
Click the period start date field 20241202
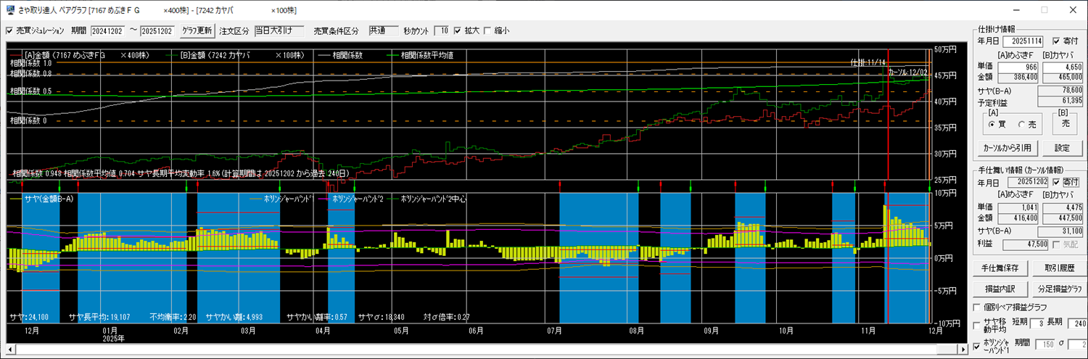107,31
